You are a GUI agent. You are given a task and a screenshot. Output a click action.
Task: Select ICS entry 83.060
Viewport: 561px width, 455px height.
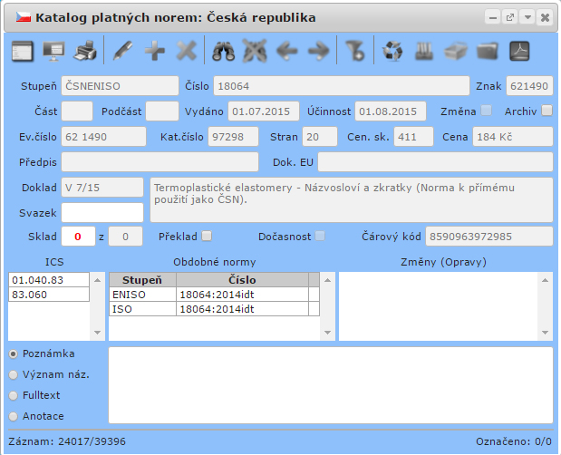point(49,295)
